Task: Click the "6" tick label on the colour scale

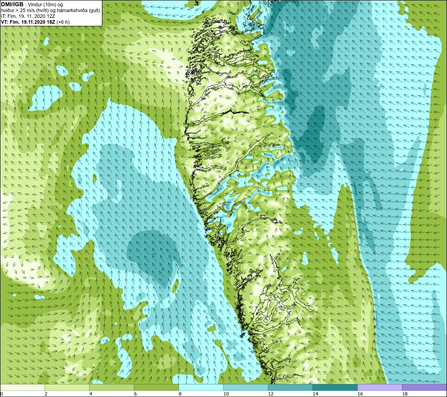Action: (x=136, y=394)
